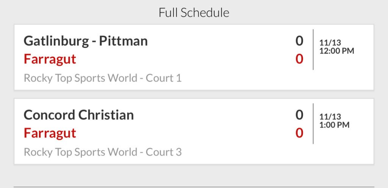Select Farragut in the 12:00 PM game
Screen dimensions: 388x188
click(50, 59)
